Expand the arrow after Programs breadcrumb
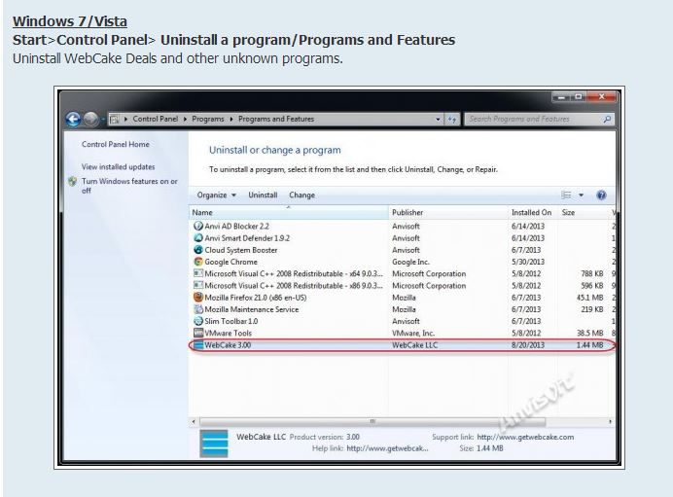This screenshot has width=673, height=497. point(231,120)
